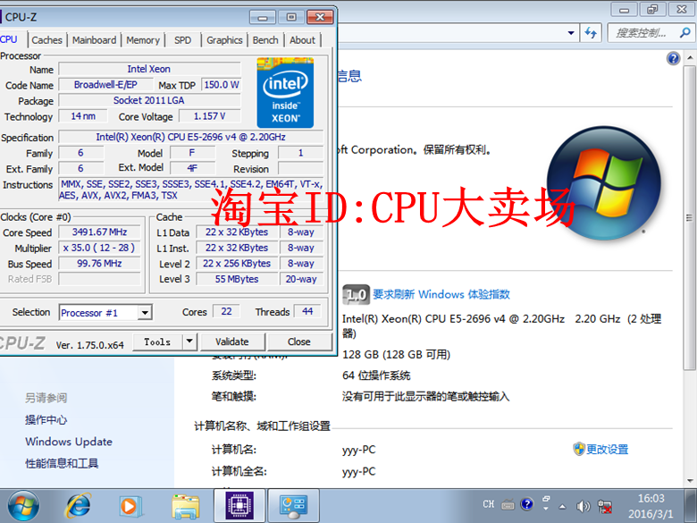Viewport: 697px width, 523px height.
Task: Click the CPU-Z Close button
Action: (299, 342)
